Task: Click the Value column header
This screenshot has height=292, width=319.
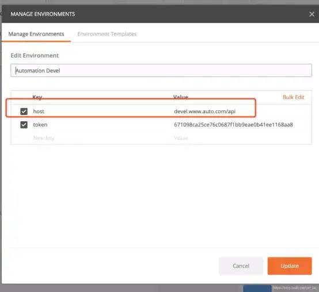Action: [180, 97]
